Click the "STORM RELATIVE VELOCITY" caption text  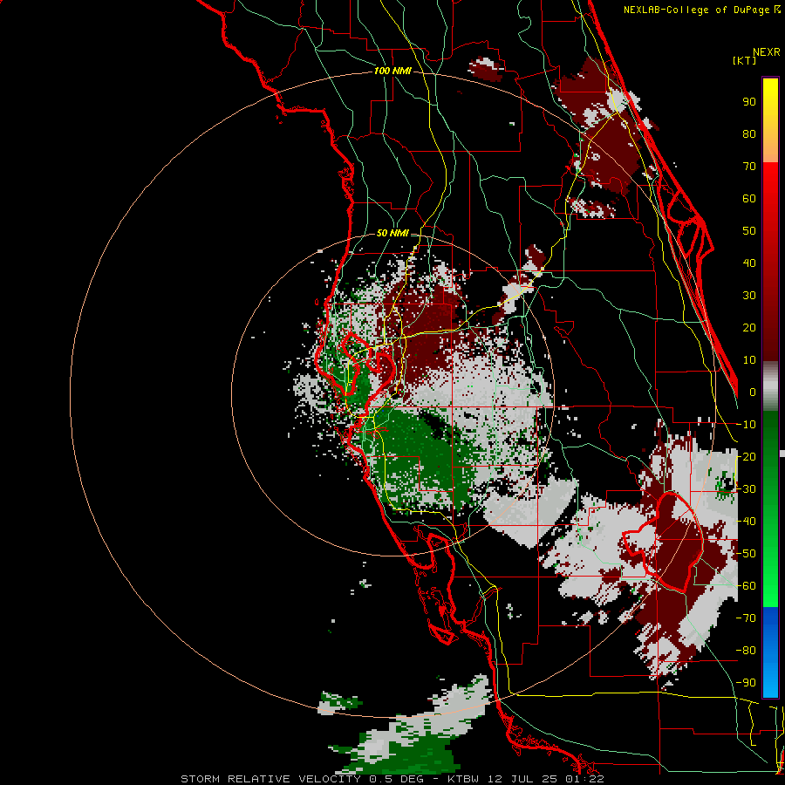(x=270, y=779)
